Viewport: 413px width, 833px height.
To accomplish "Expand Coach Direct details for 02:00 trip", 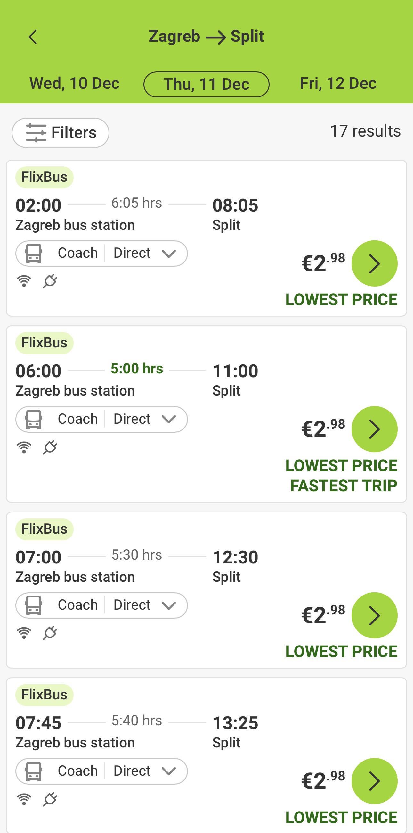I will [101, 253].
